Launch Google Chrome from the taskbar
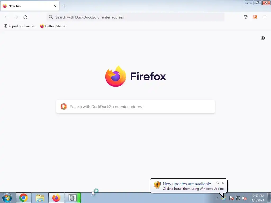 tap(24, 198)
